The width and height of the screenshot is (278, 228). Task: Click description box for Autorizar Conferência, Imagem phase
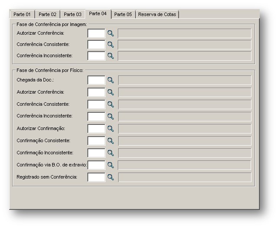185,33
